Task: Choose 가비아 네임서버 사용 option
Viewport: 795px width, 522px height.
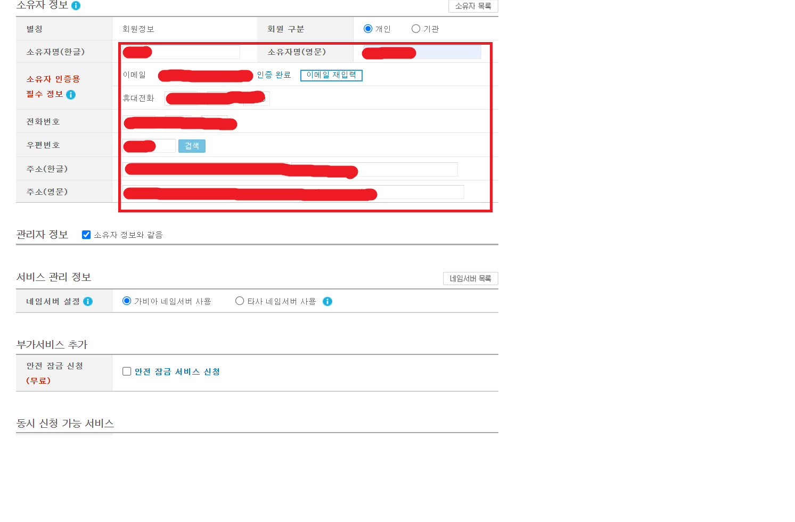Action: click(127, 301)
